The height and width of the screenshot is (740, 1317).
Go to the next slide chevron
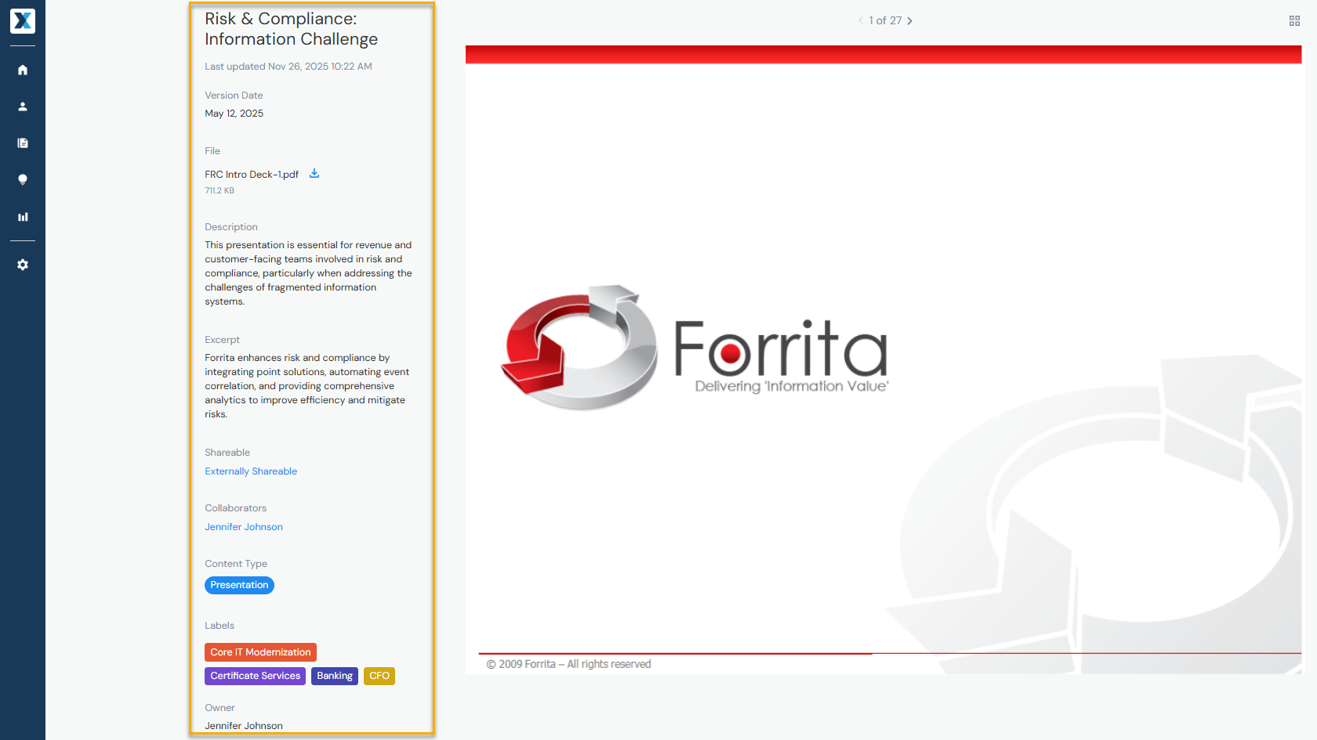[910, 21]
